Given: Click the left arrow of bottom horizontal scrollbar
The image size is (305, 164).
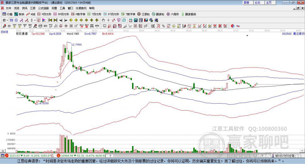Looking at the screenshot, I should coord(110,156).
